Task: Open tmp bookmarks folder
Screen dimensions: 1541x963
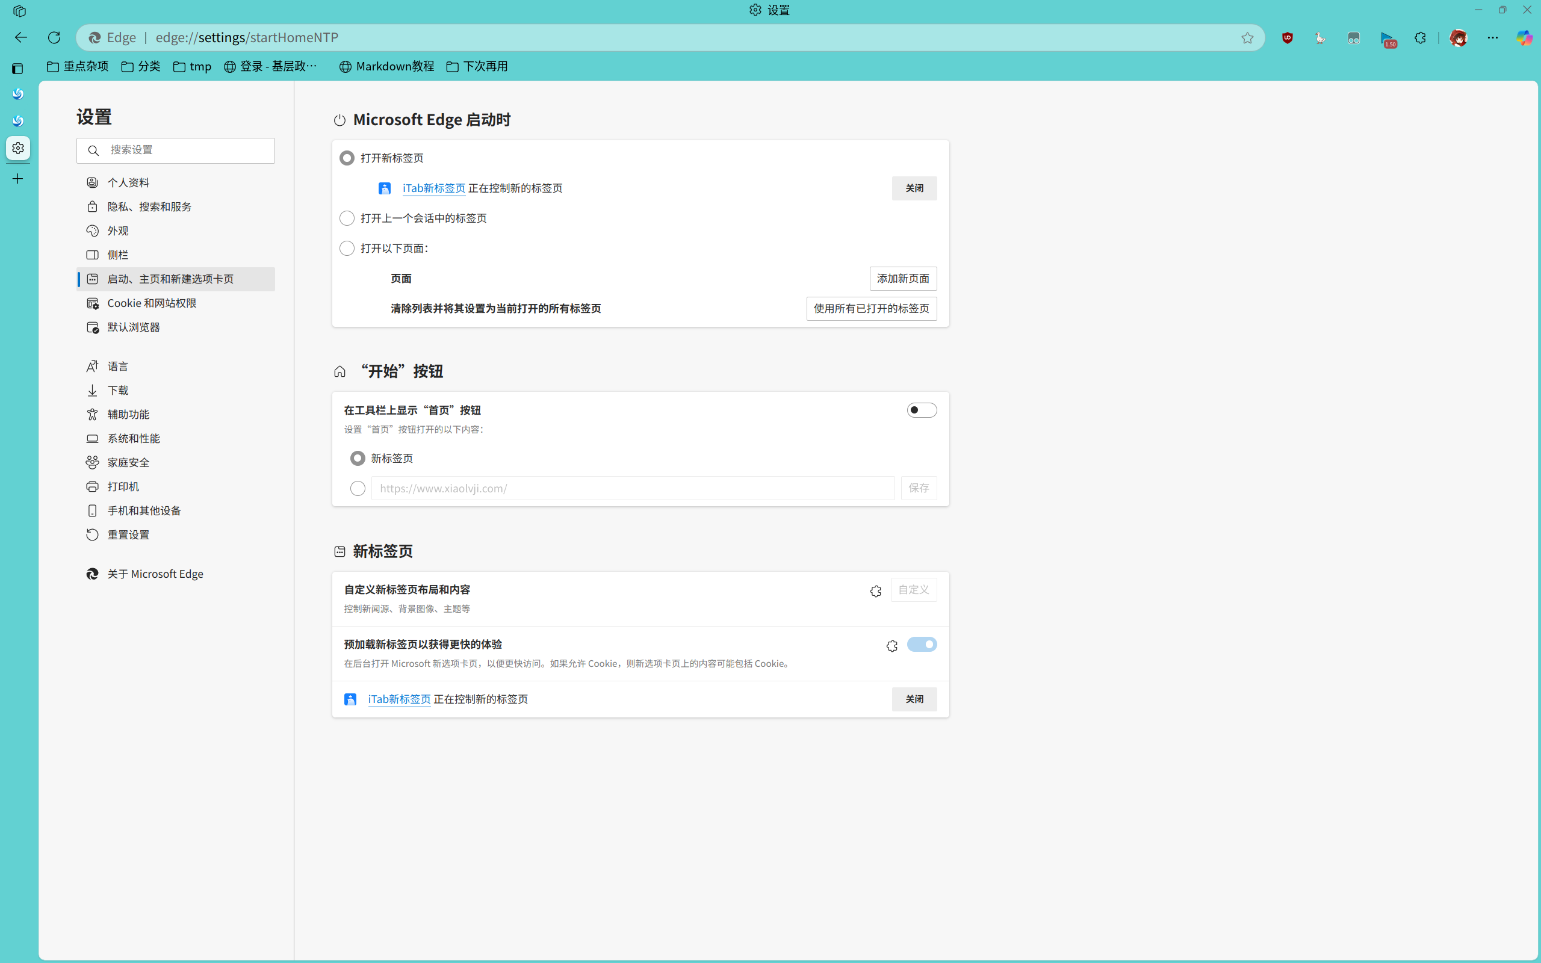Action: click(x=192, y=66)
